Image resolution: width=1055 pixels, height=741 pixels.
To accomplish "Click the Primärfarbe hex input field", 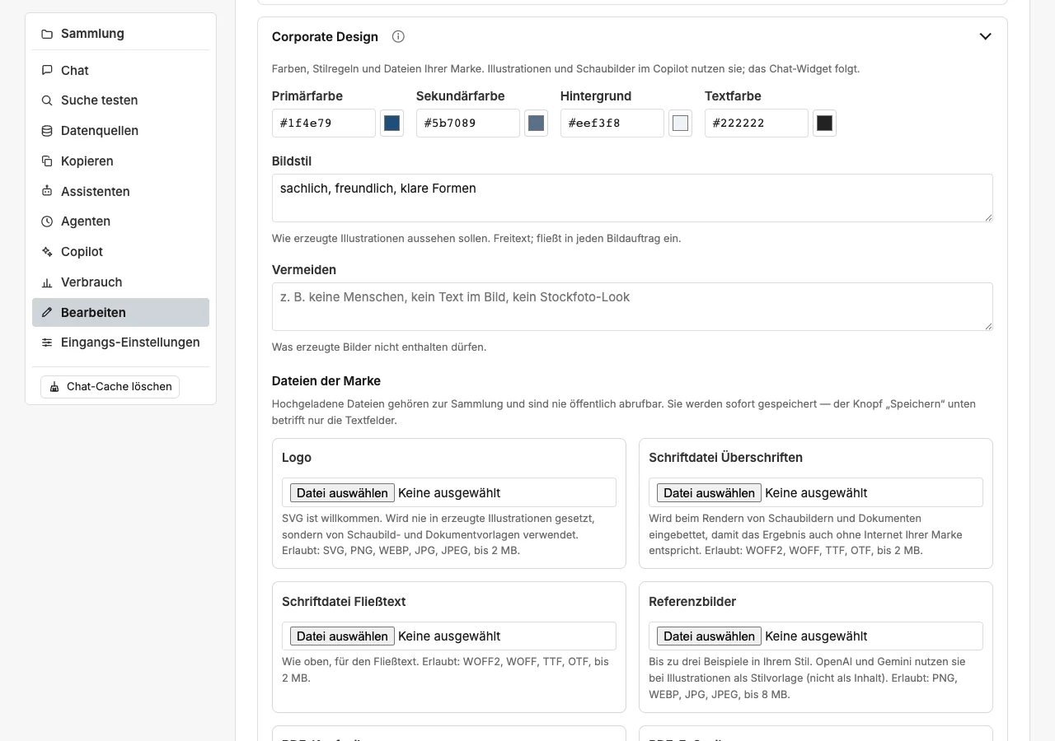I will tap(324, 123).
